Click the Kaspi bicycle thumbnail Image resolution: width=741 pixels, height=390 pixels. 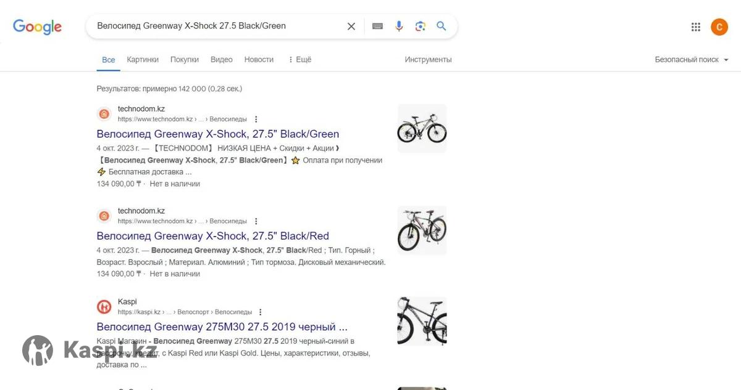(x=422, y=322)
